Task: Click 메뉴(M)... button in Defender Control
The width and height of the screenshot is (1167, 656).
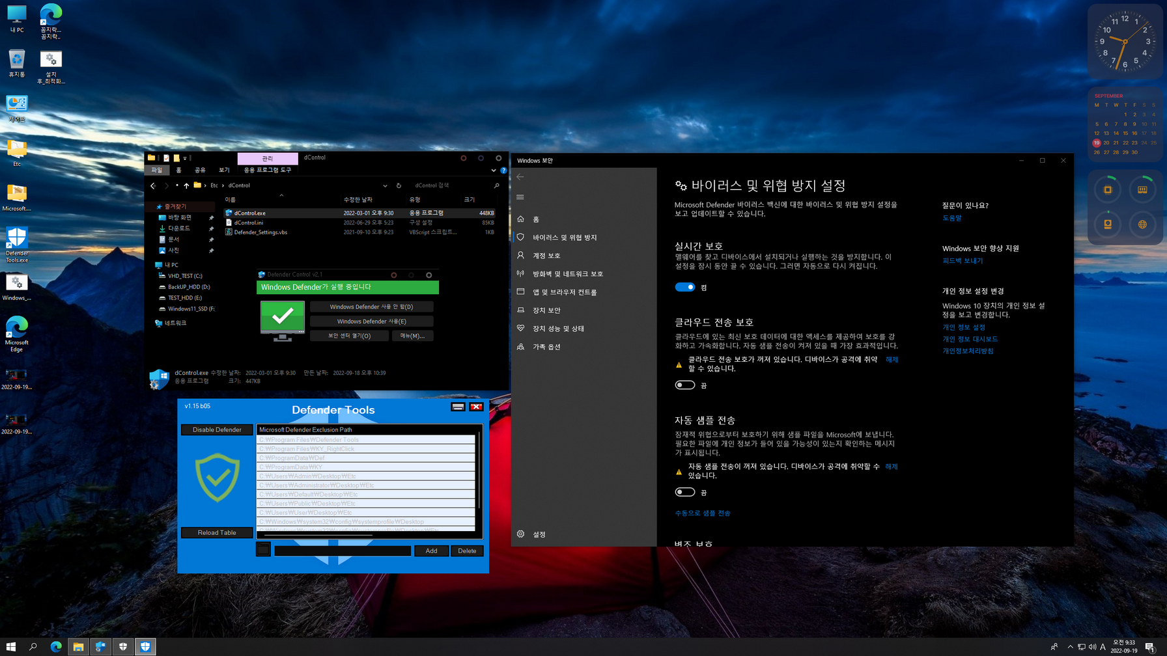Action: (412, 336)
